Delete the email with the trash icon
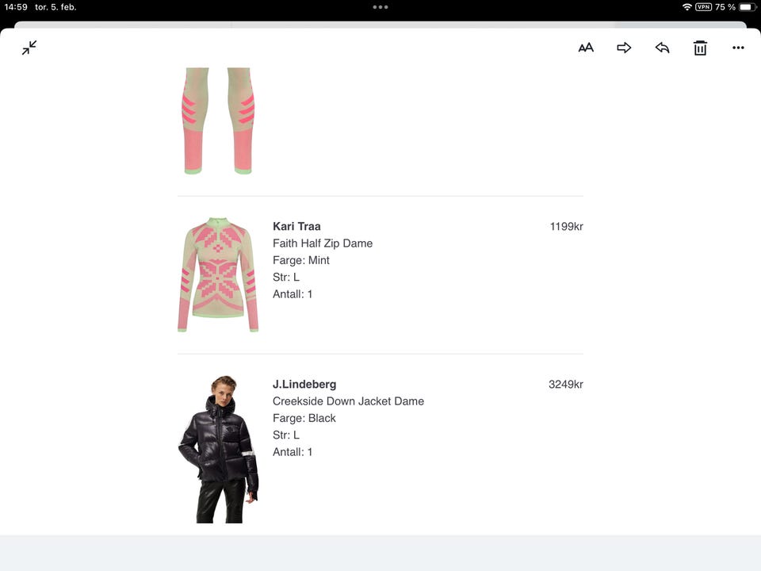The height and width of the screenshot is (571, 761). [x=700, y=48]
